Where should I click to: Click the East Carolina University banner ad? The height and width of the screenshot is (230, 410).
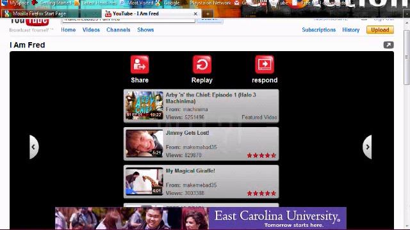point(201,218)
